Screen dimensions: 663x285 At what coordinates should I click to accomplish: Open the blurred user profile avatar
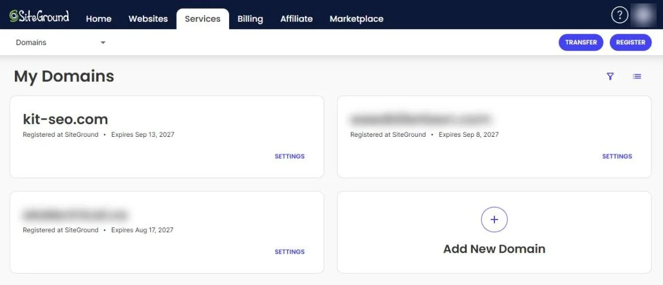(x=643, y=15)
